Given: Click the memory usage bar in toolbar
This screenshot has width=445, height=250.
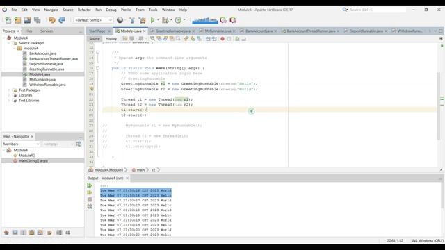Looking at the screenshot, I should pyautogui.click(x=205, y=20).
